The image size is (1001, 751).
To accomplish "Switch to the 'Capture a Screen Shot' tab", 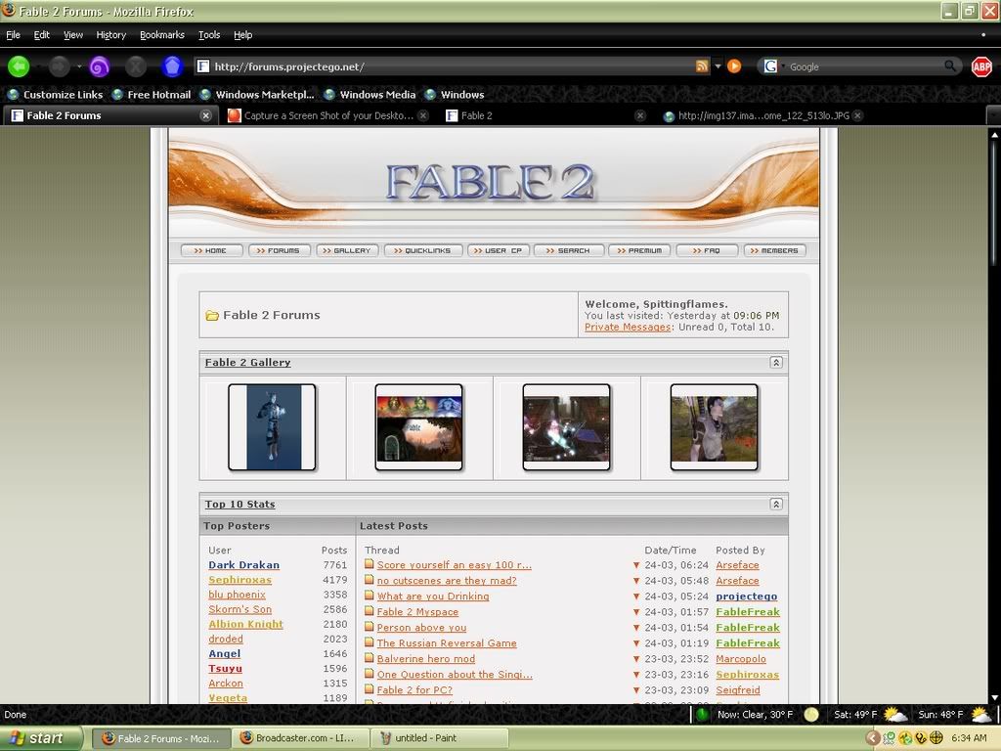I will (x=328, y=115).
